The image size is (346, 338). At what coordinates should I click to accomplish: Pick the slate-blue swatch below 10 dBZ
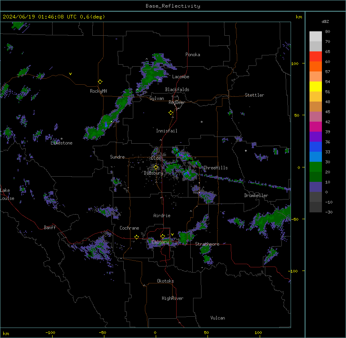coord(315,187)
